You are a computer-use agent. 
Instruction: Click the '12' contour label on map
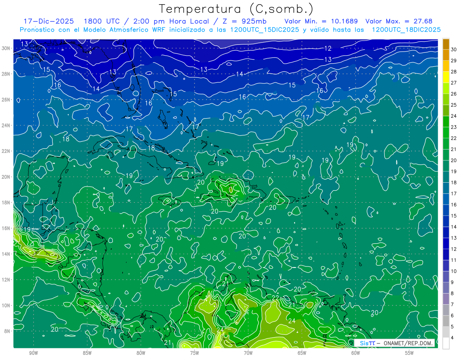pyautogui.click(x=328, y=48)
